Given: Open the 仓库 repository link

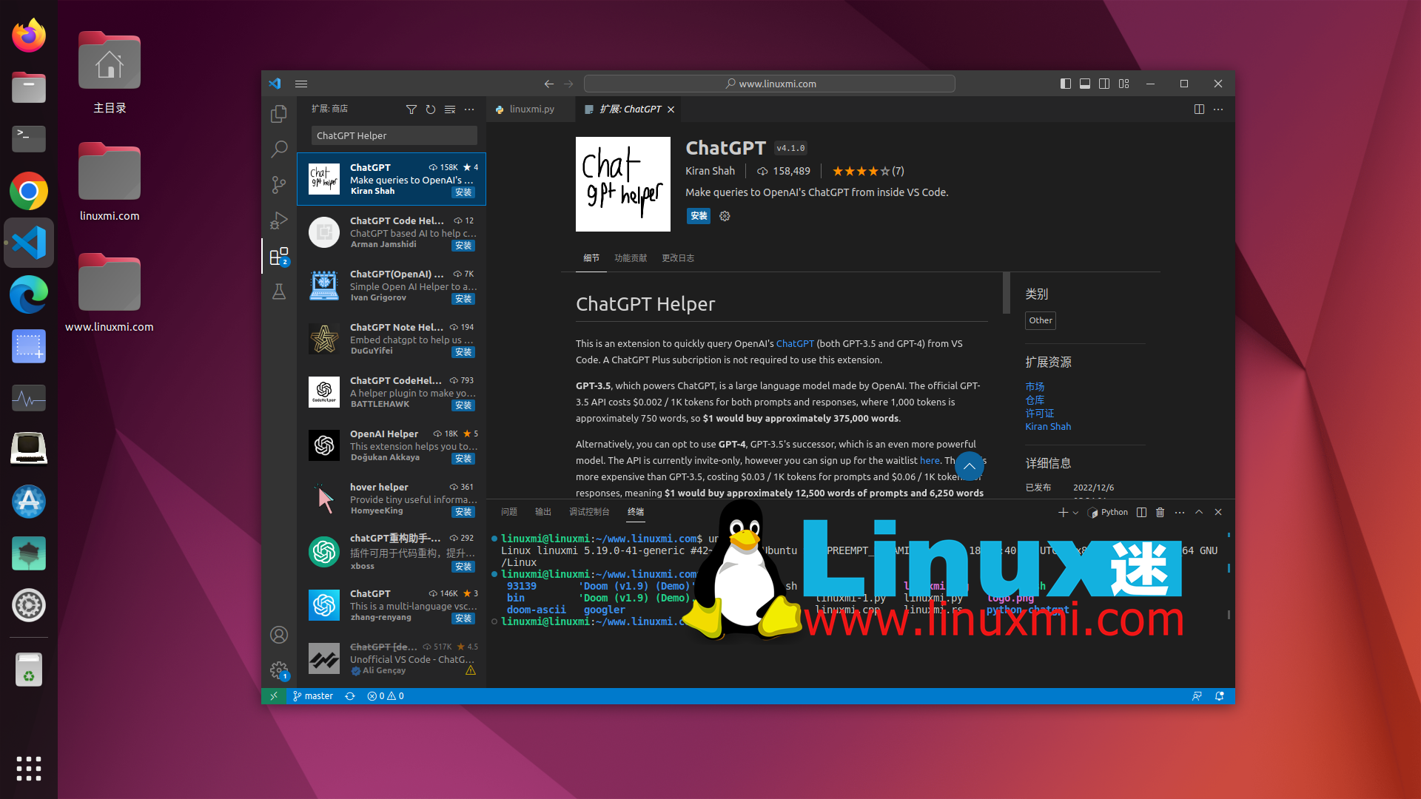Looking at the screenshot, I should click(1035, 400).
